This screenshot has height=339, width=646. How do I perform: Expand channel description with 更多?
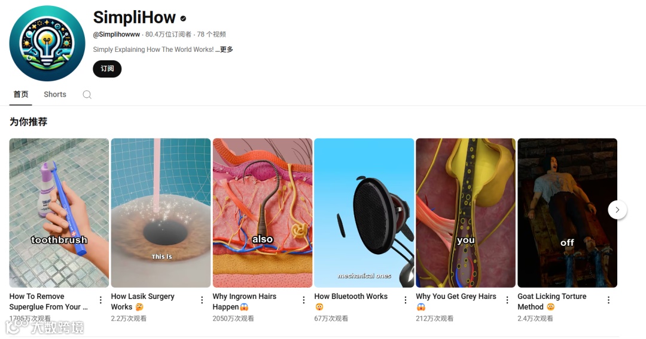[x=226, y=50]
